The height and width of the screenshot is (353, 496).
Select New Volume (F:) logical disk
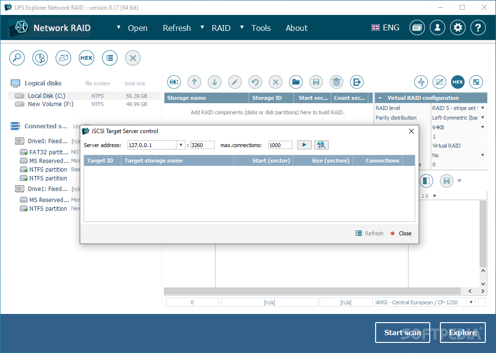(84, 104)
